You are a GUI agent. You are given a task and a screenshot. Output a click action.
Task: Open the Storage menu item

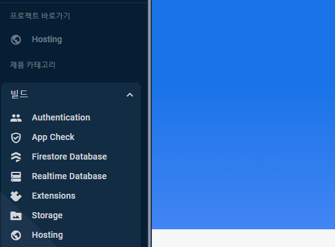pyautogui.click(x=47, y=215)
